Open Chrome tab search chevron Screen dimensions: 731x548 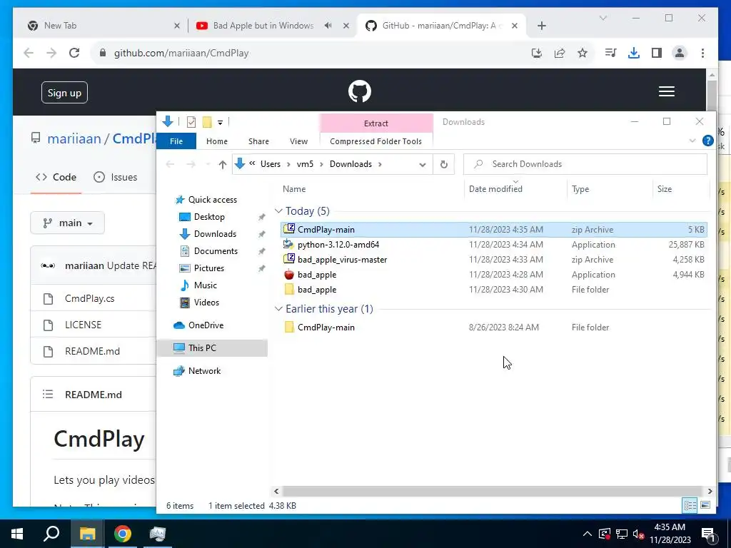point(603,18)
